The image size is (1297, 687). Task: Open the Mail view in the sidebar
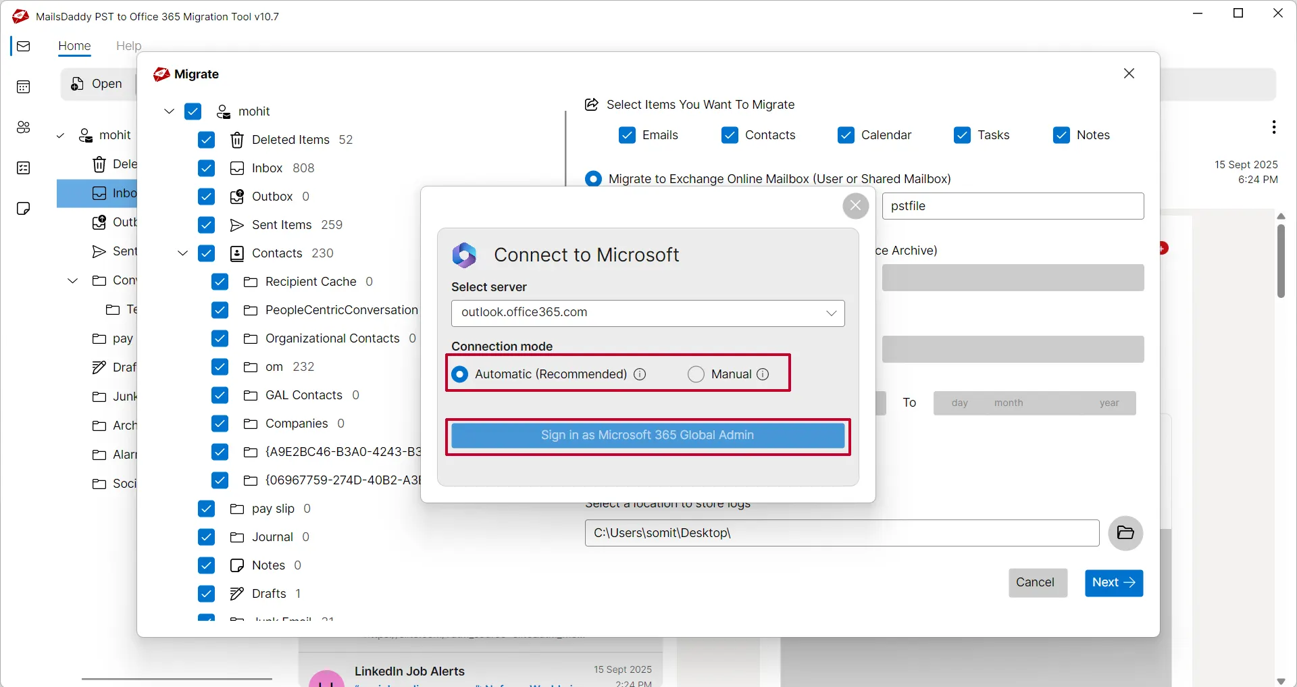(24, 46)
